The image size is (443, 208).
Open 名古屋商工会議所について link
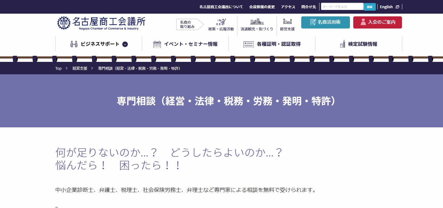(221, 7)
